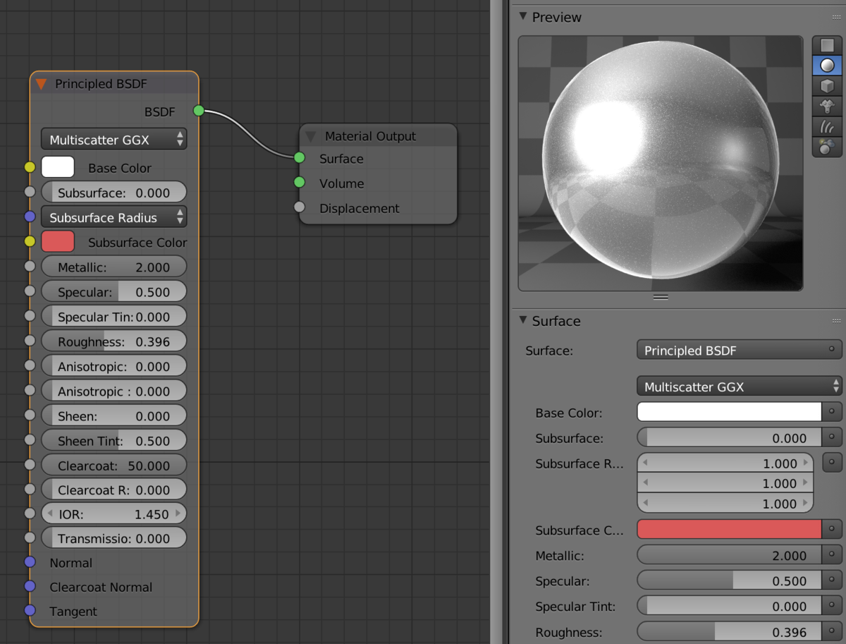Select the world sphere preview type
The width and height of the screenshot is (846, 644).
(828, 147)
